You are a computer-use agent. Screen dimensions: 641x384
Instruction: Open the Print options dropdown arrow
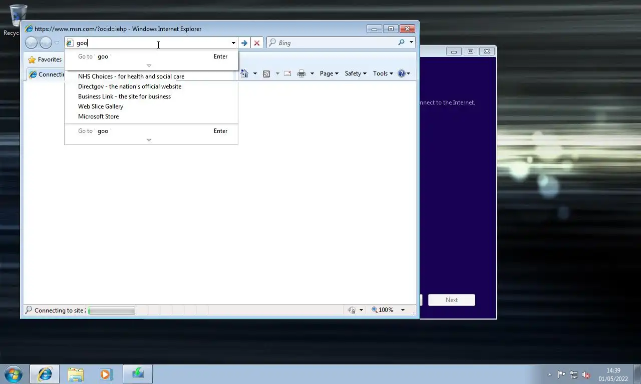(312, 73)
